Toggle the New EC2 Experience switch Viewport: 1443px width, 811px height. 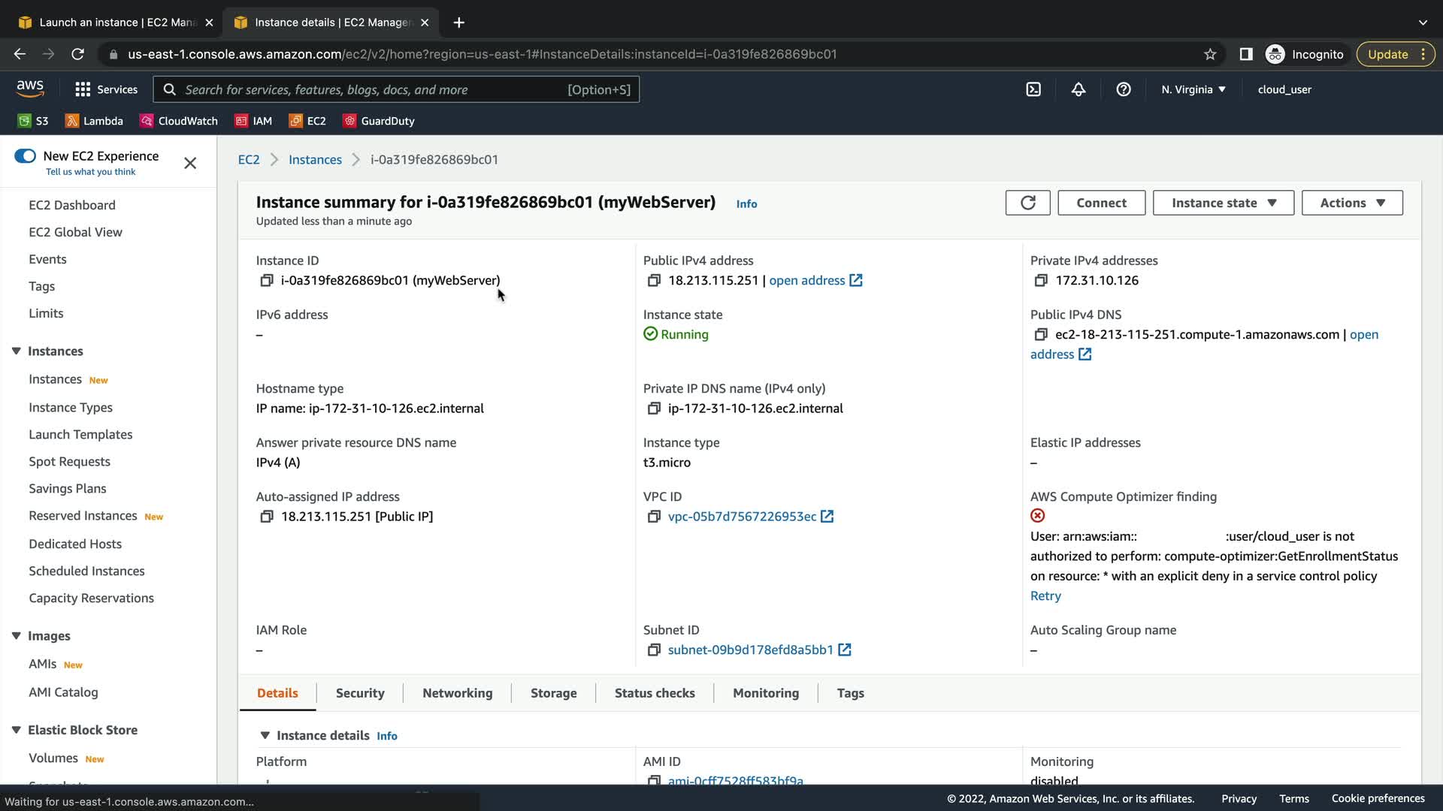pyautogui.click(x=25, y=156)
